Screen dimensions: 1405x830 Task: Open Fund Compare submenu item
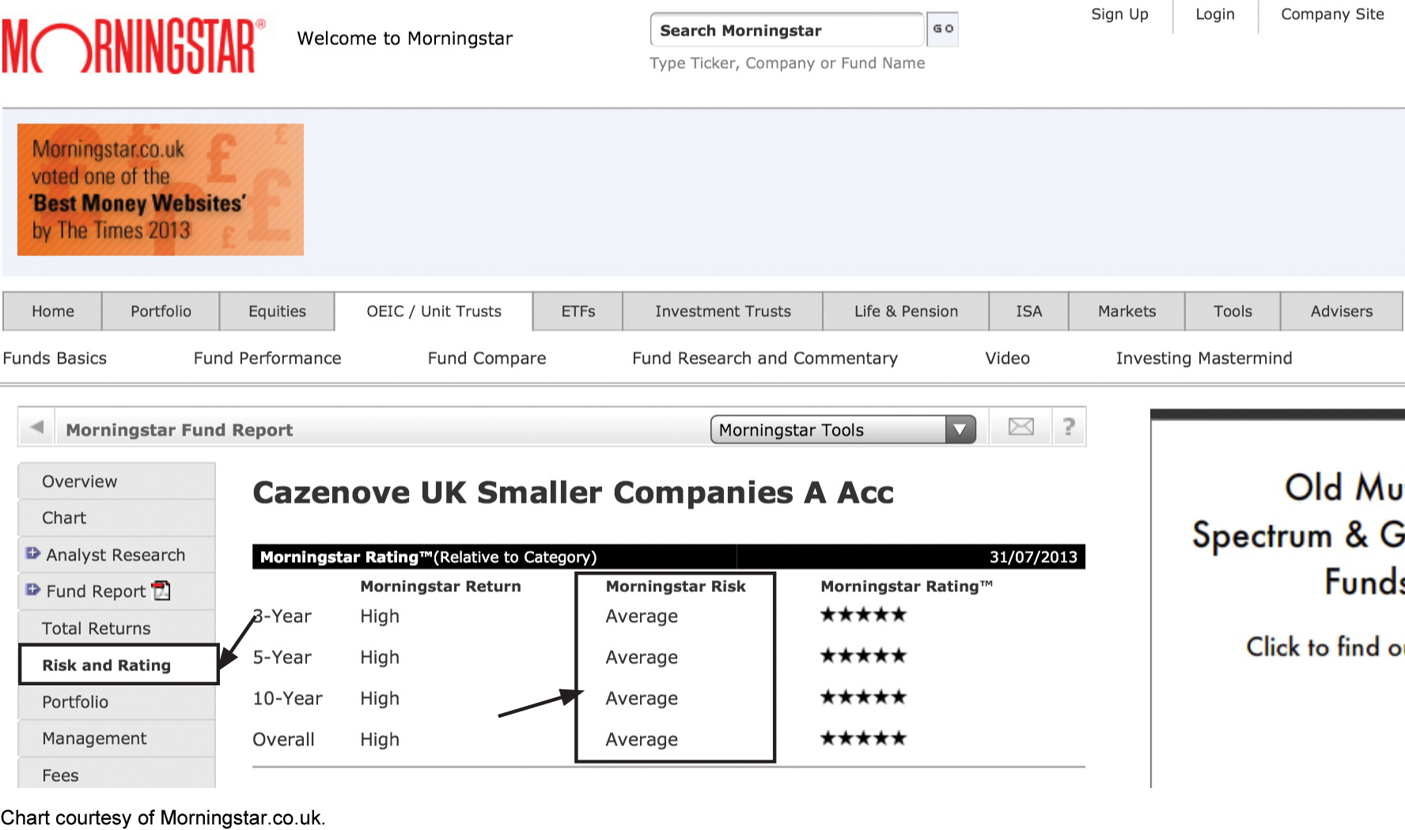click(487, 358)
